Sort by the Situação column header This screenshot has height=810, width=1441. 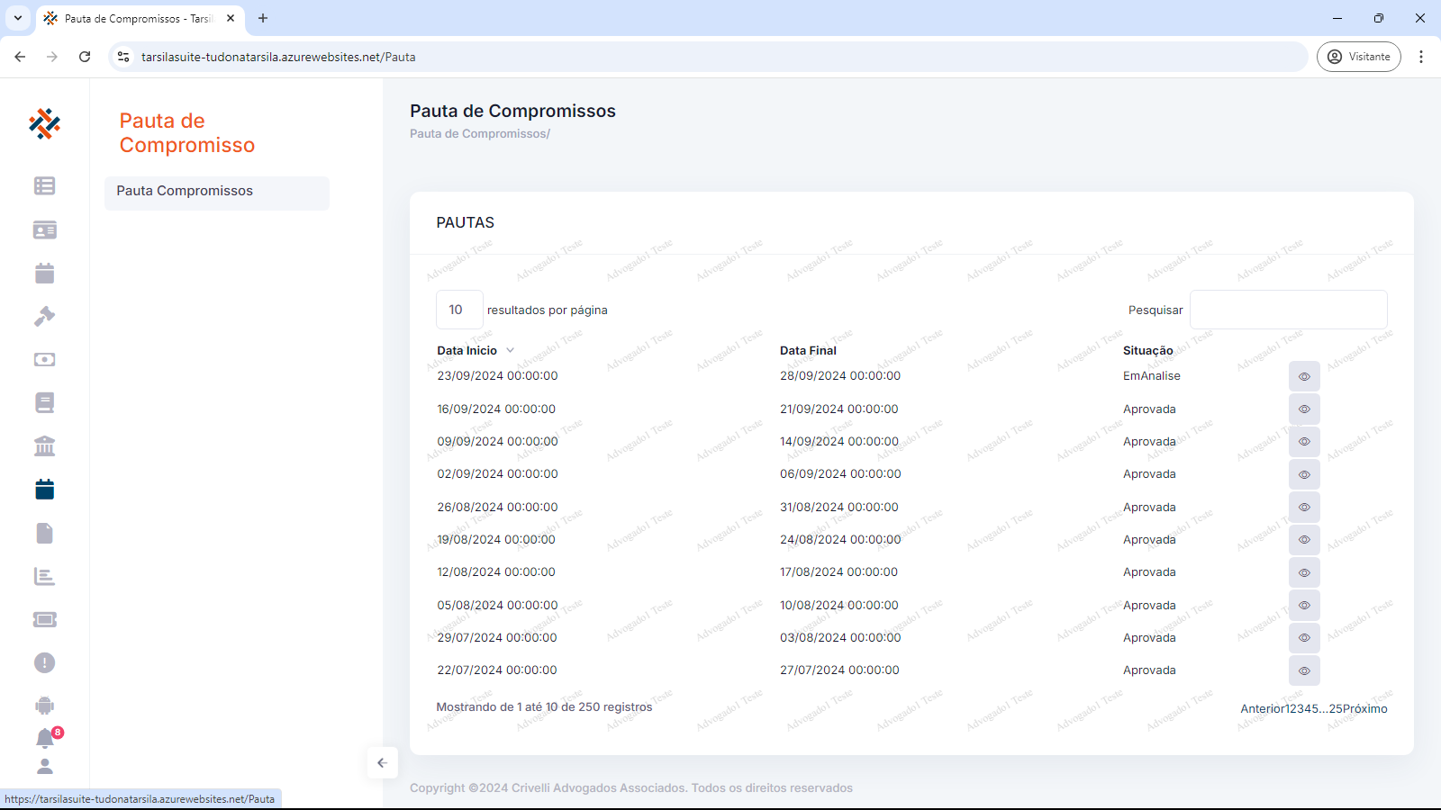pyautogui.click(x=1147, y=350)
